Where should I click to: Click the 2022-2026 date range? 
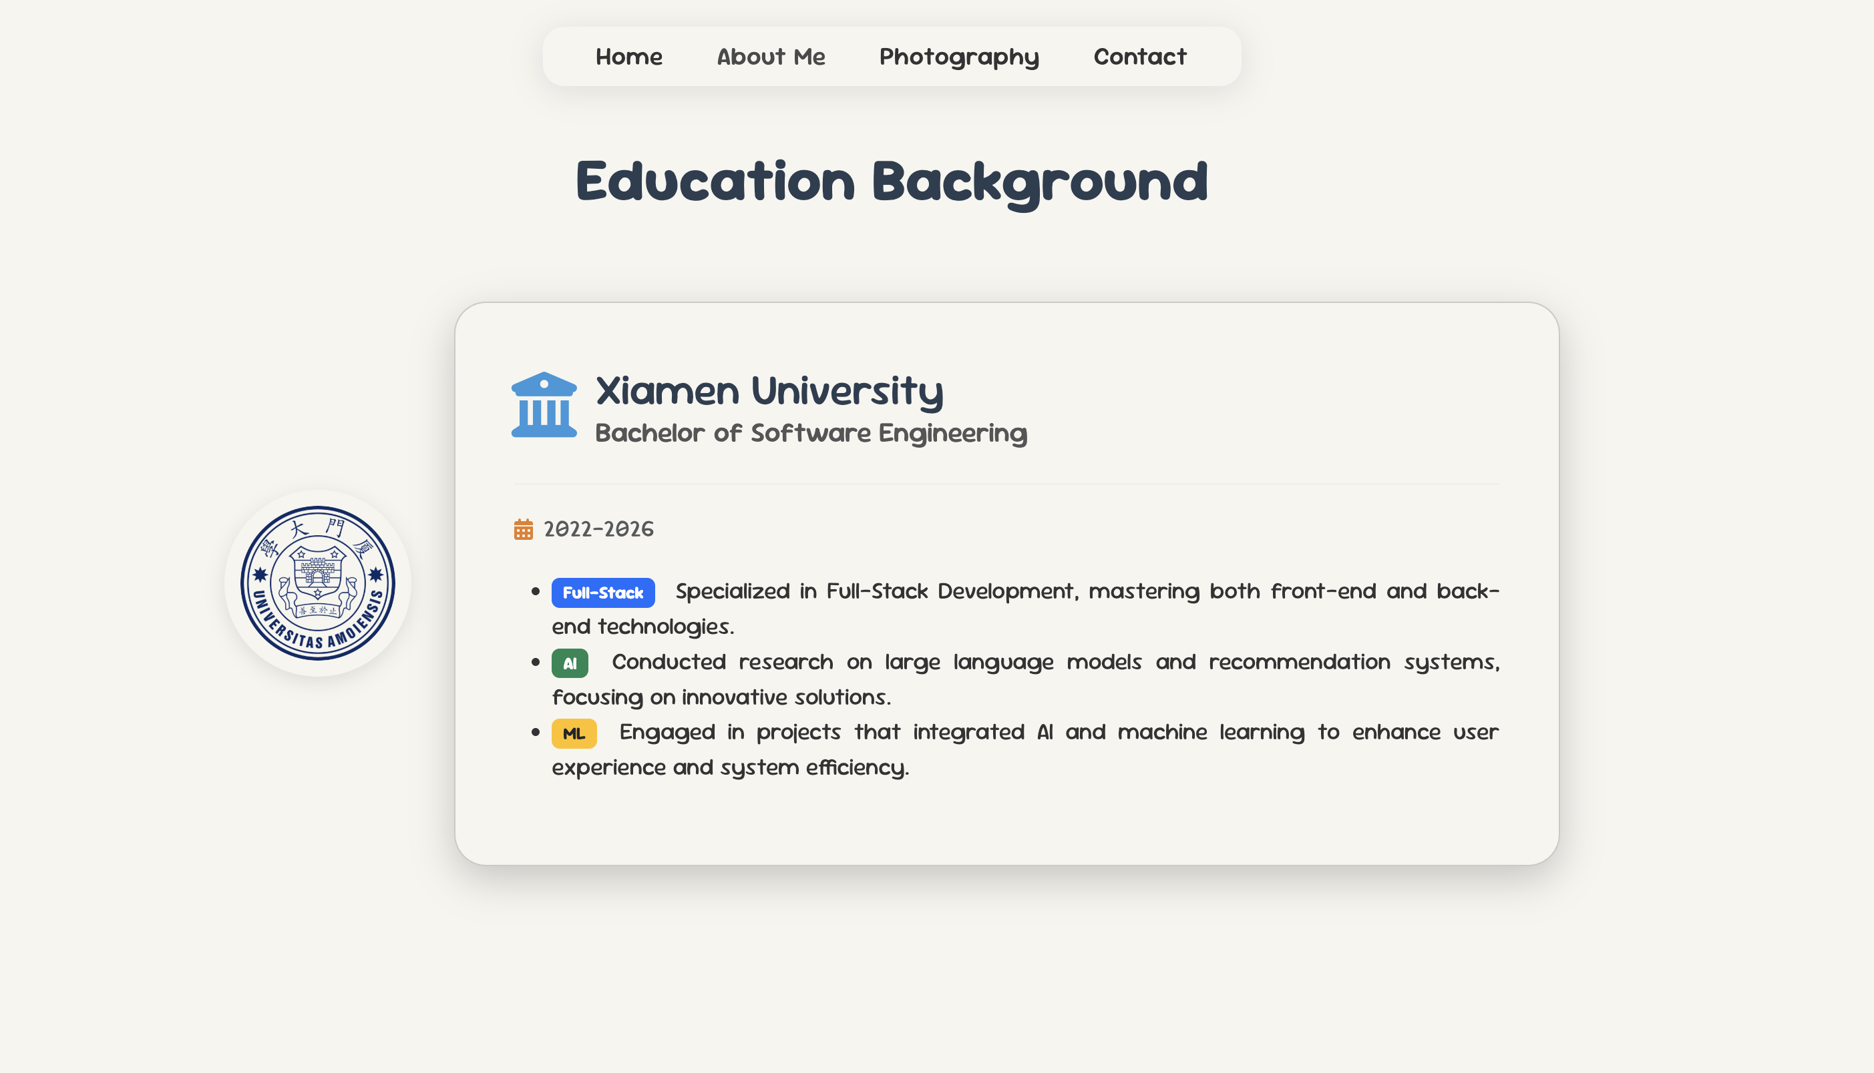pos(598,529)
